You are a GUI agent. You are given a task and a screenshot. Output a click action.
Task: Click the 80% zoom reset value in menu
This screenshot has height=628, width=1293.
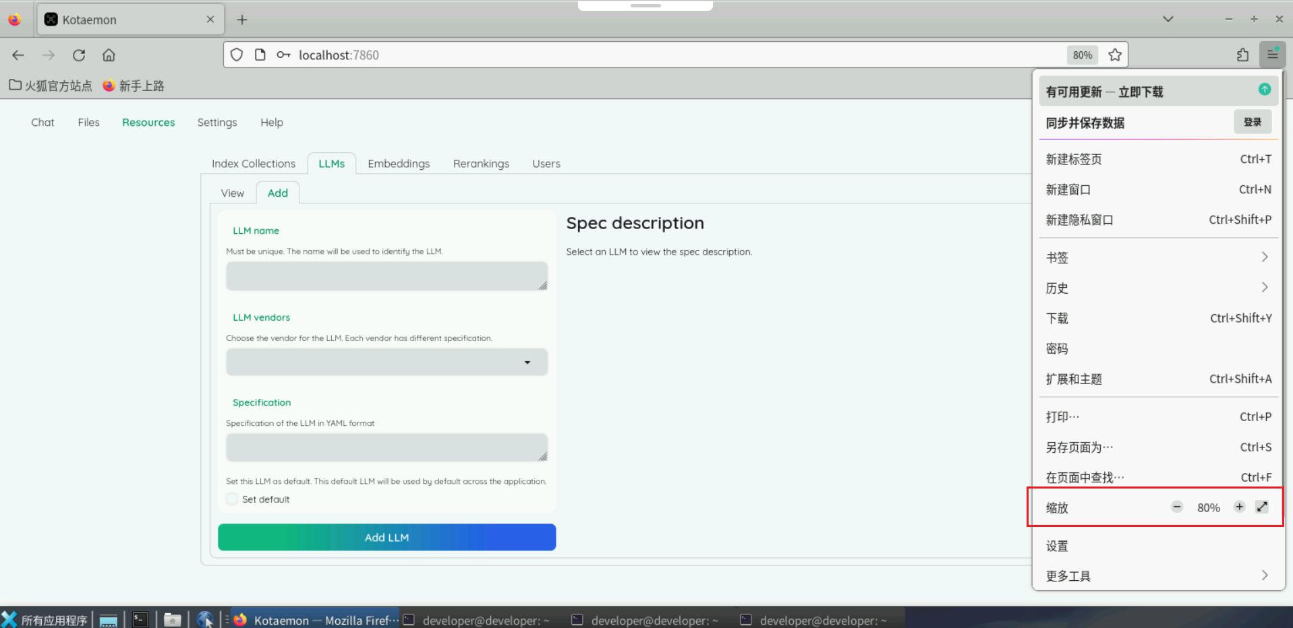tap(1208, 507)
